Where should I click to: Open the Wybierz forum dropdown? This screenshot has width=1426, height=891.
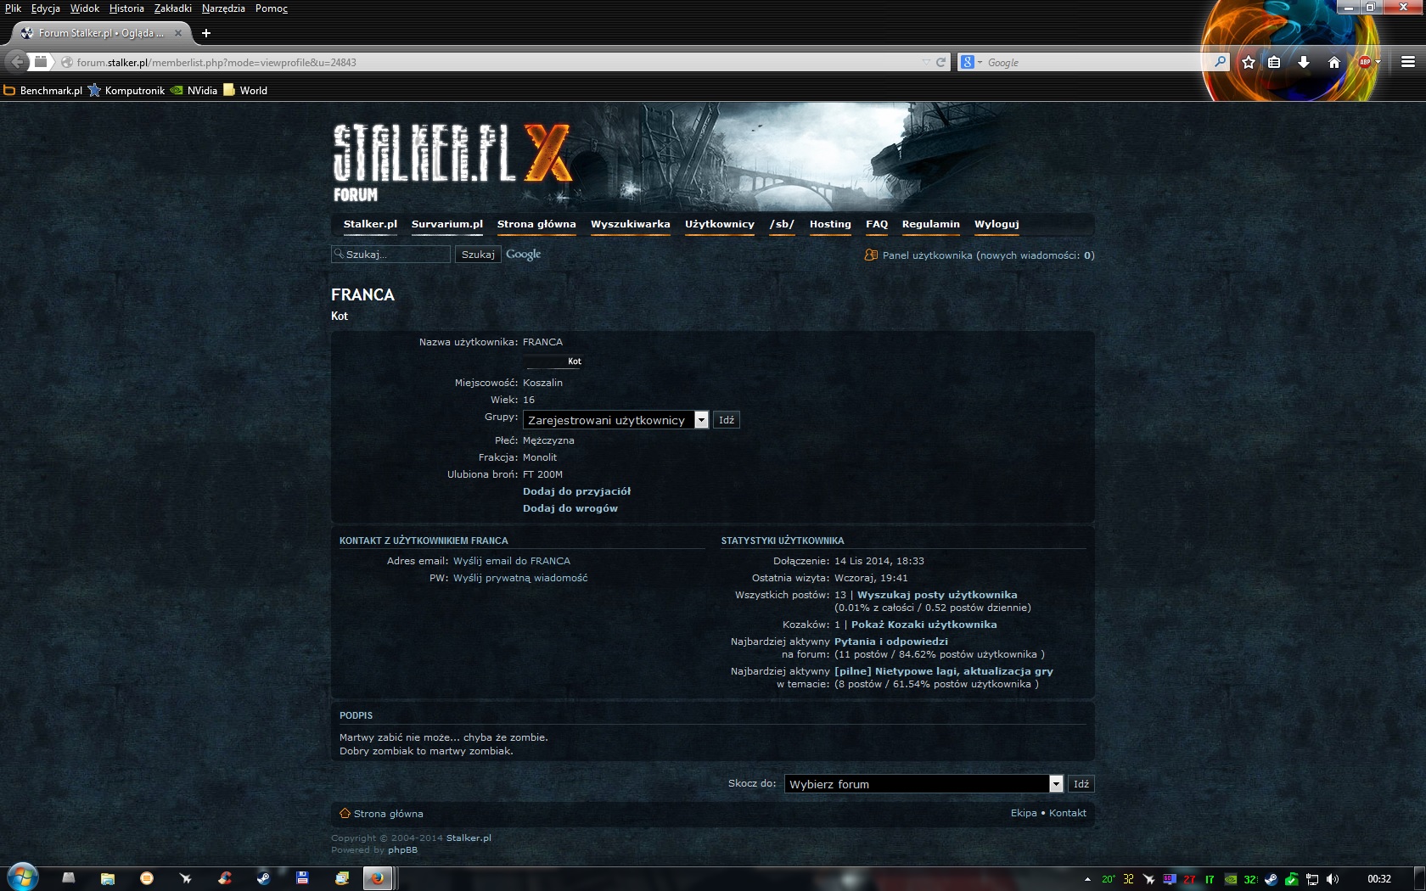tap(924, 784)
